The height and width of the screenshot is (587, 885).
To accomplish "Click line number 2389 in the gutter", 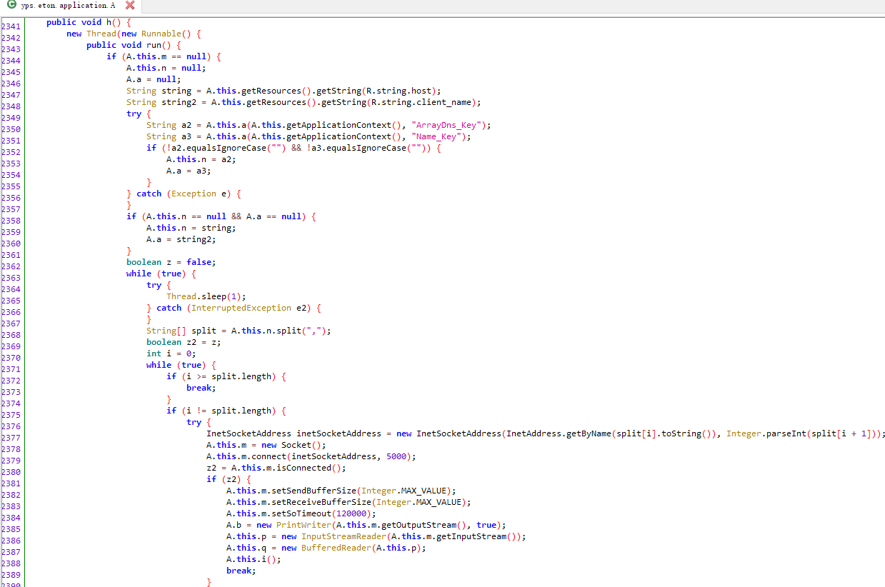I will (x=11, y=575).
